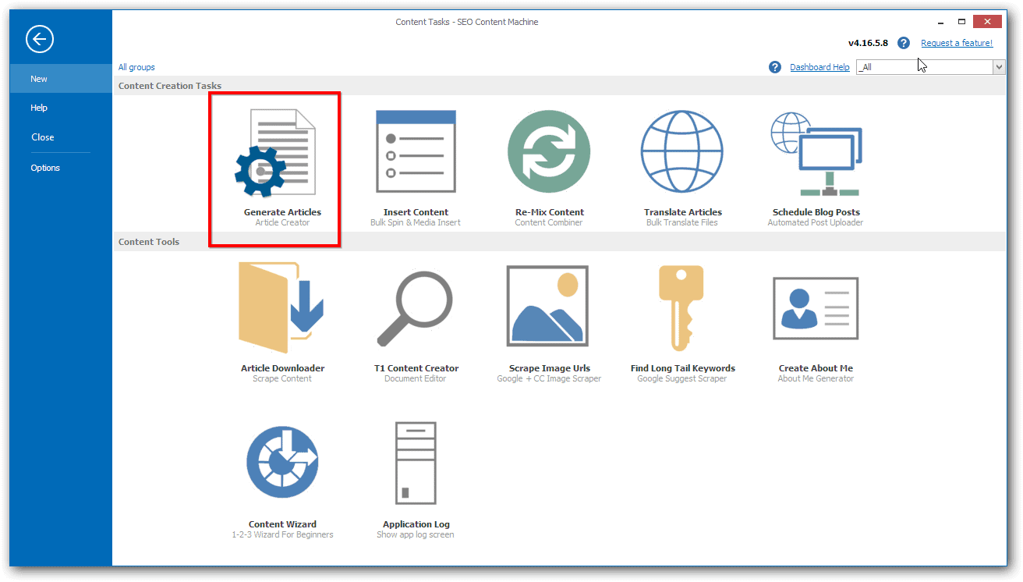Choose Close in the left sidebar

[61, 137]
